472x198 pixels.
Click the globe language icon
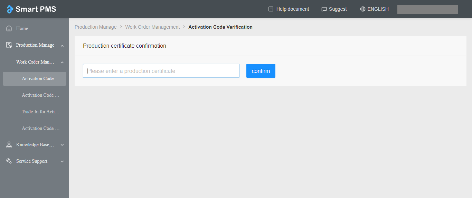[362, 9]
